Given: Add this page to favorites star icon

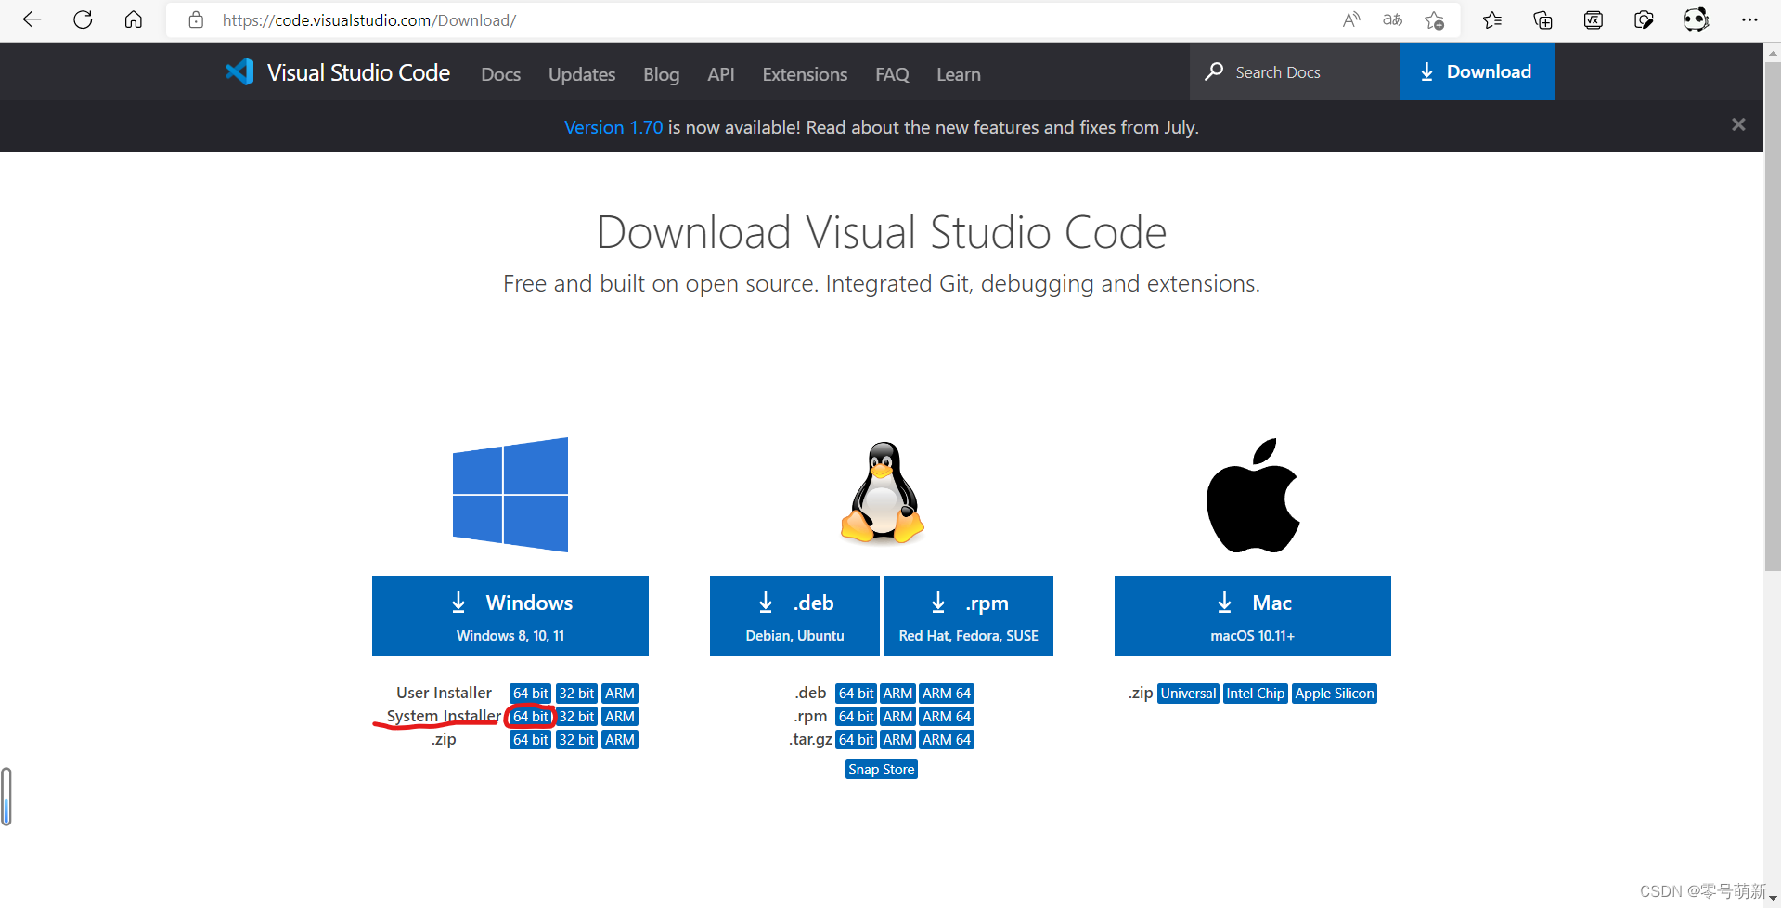Looking at the screenshot, I should click(x=1435, y=19).
